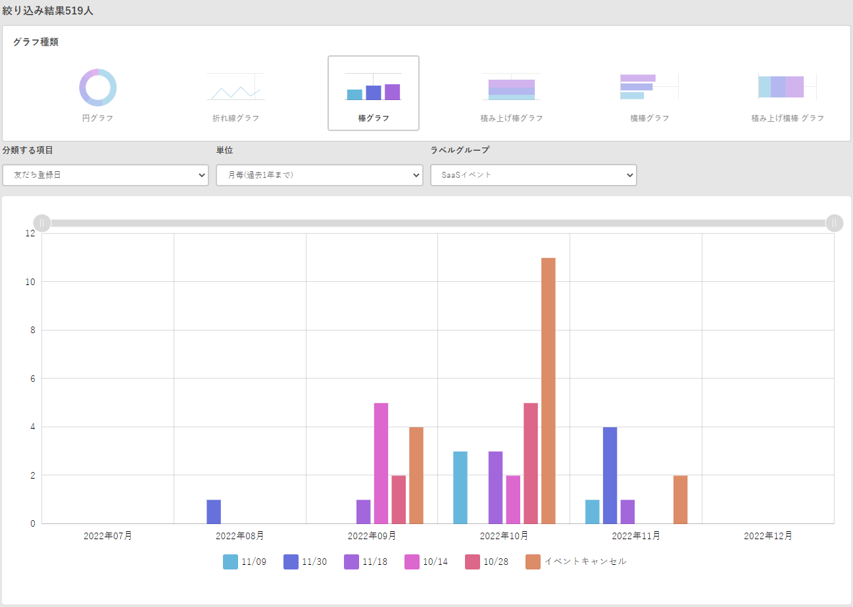Viewport: 853px width, 607px height.
Task: Pick the 横棒グラフ horizontal bar icon
Action: [648, 88]
